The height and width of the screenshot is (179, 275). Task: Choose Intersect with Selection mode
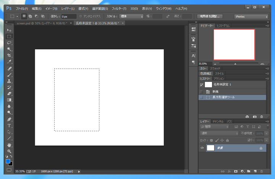(x=43, y=16)
